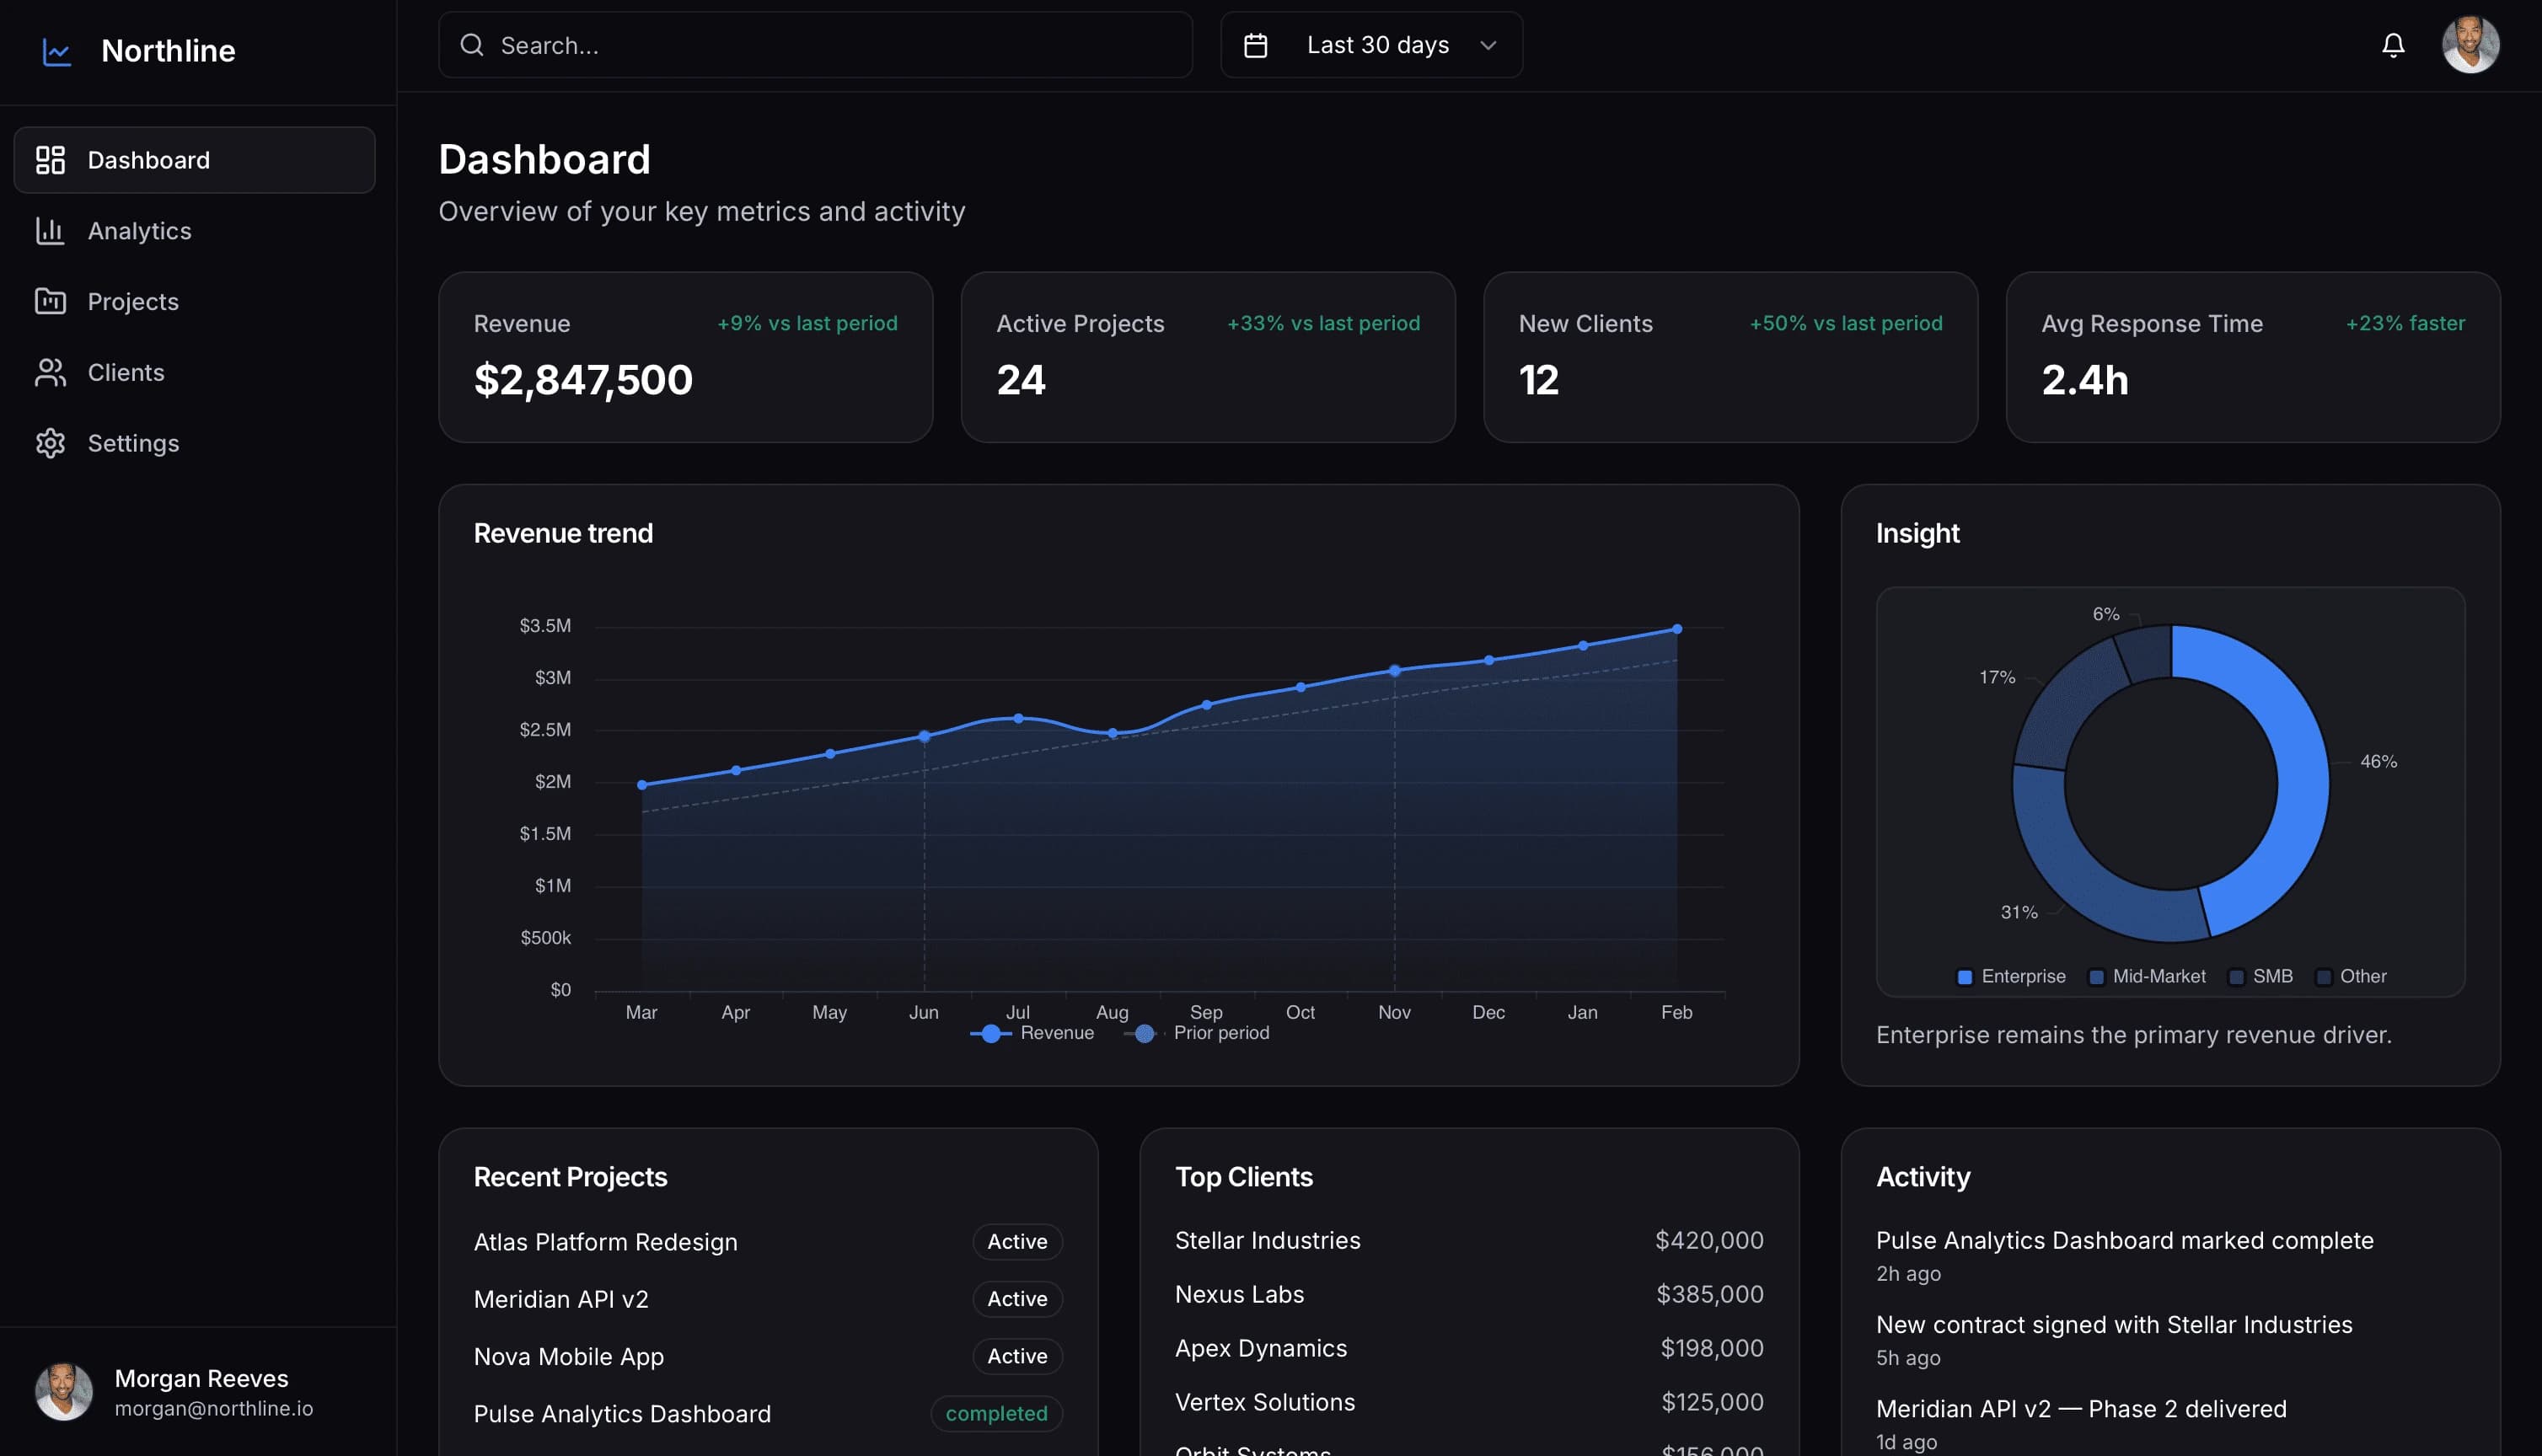Open Stellar Industries client row

point(1469,1240)
